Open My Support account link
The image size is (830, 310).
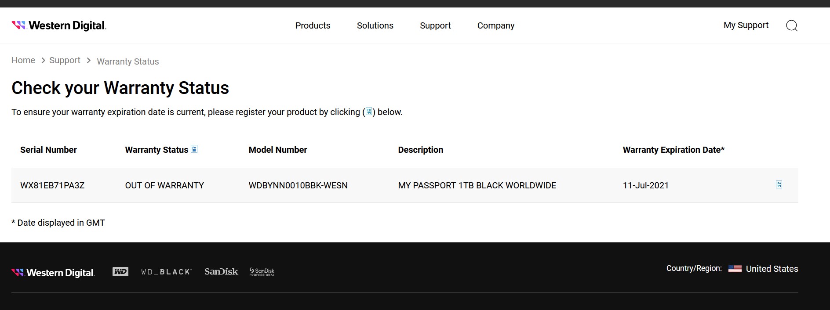[x=746, y=25]
